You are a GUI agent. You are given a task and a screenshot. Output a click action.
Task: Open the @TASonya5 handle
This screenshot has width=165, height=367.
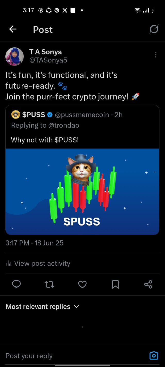tap(48, 60)
